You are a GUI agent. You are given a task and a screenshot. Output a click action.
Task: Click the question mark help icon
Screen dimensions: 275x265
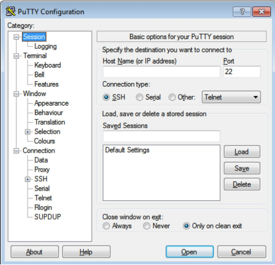pos(242,12)
